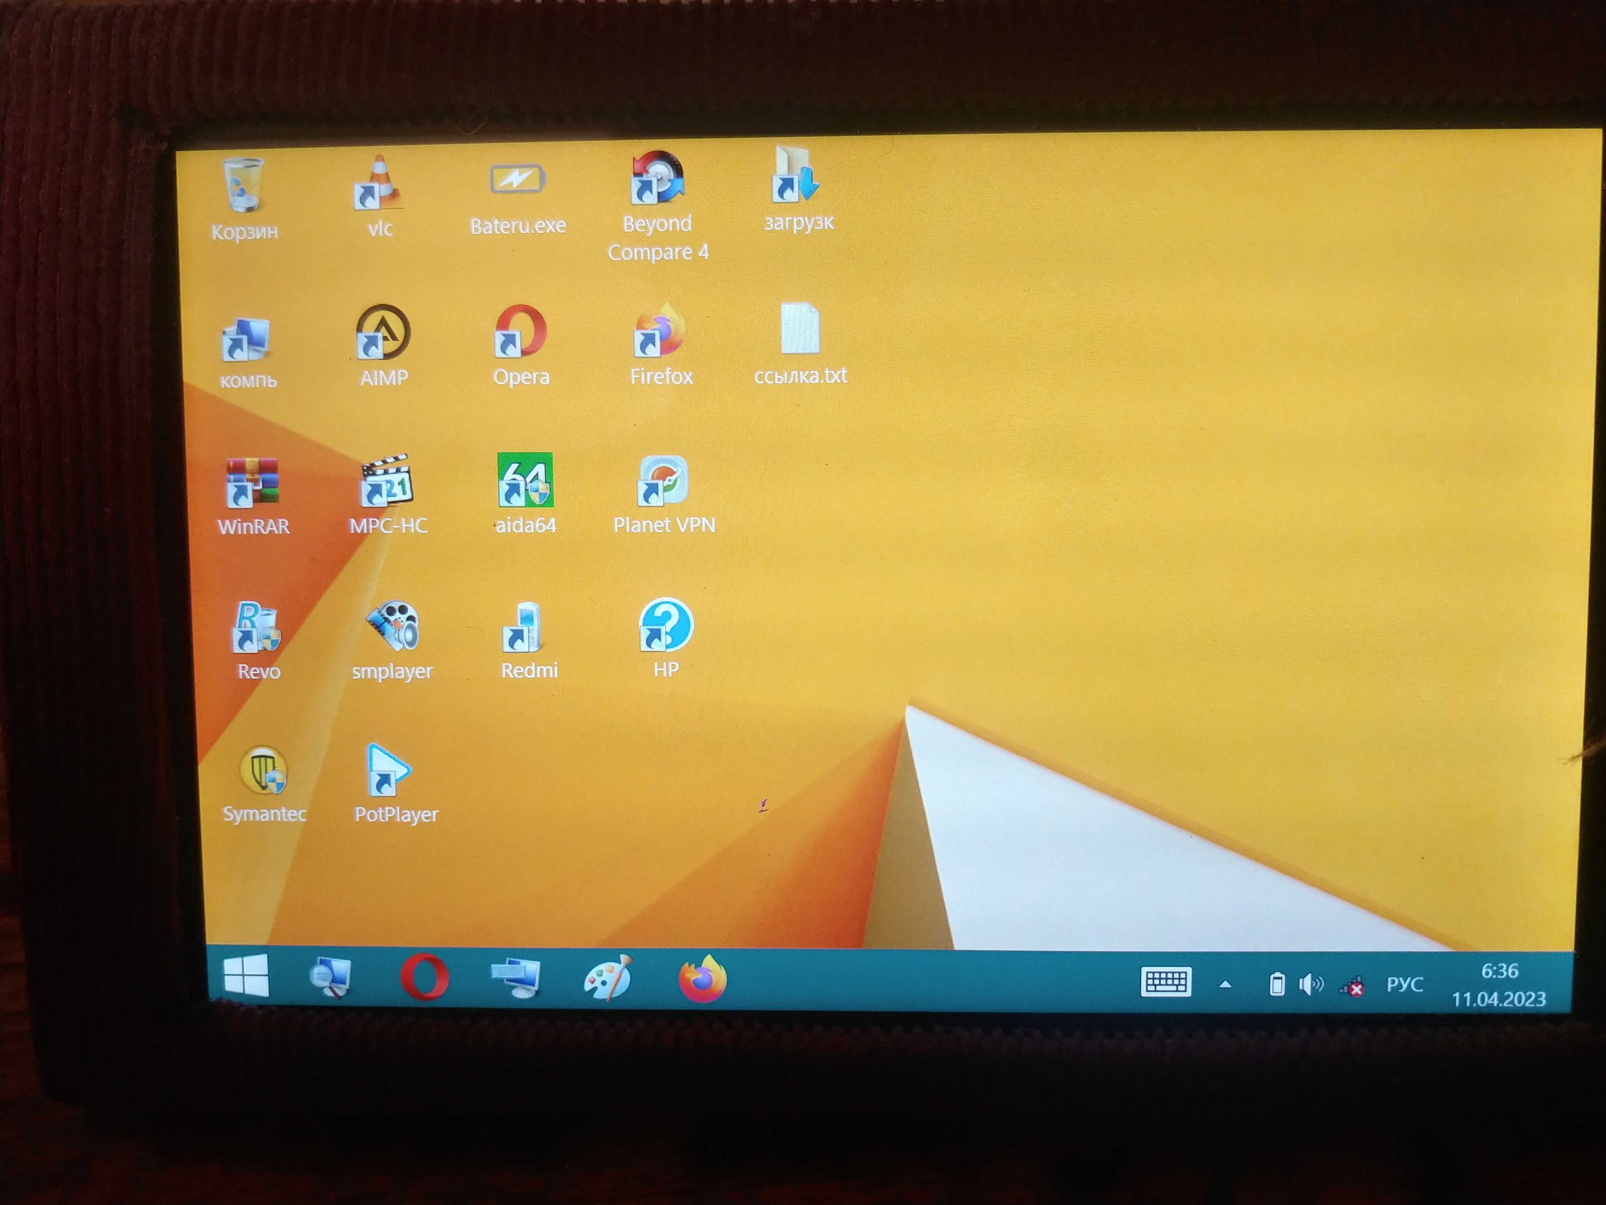
Task: Click the aida64 desktop shortcut
Action: (525, 494)
